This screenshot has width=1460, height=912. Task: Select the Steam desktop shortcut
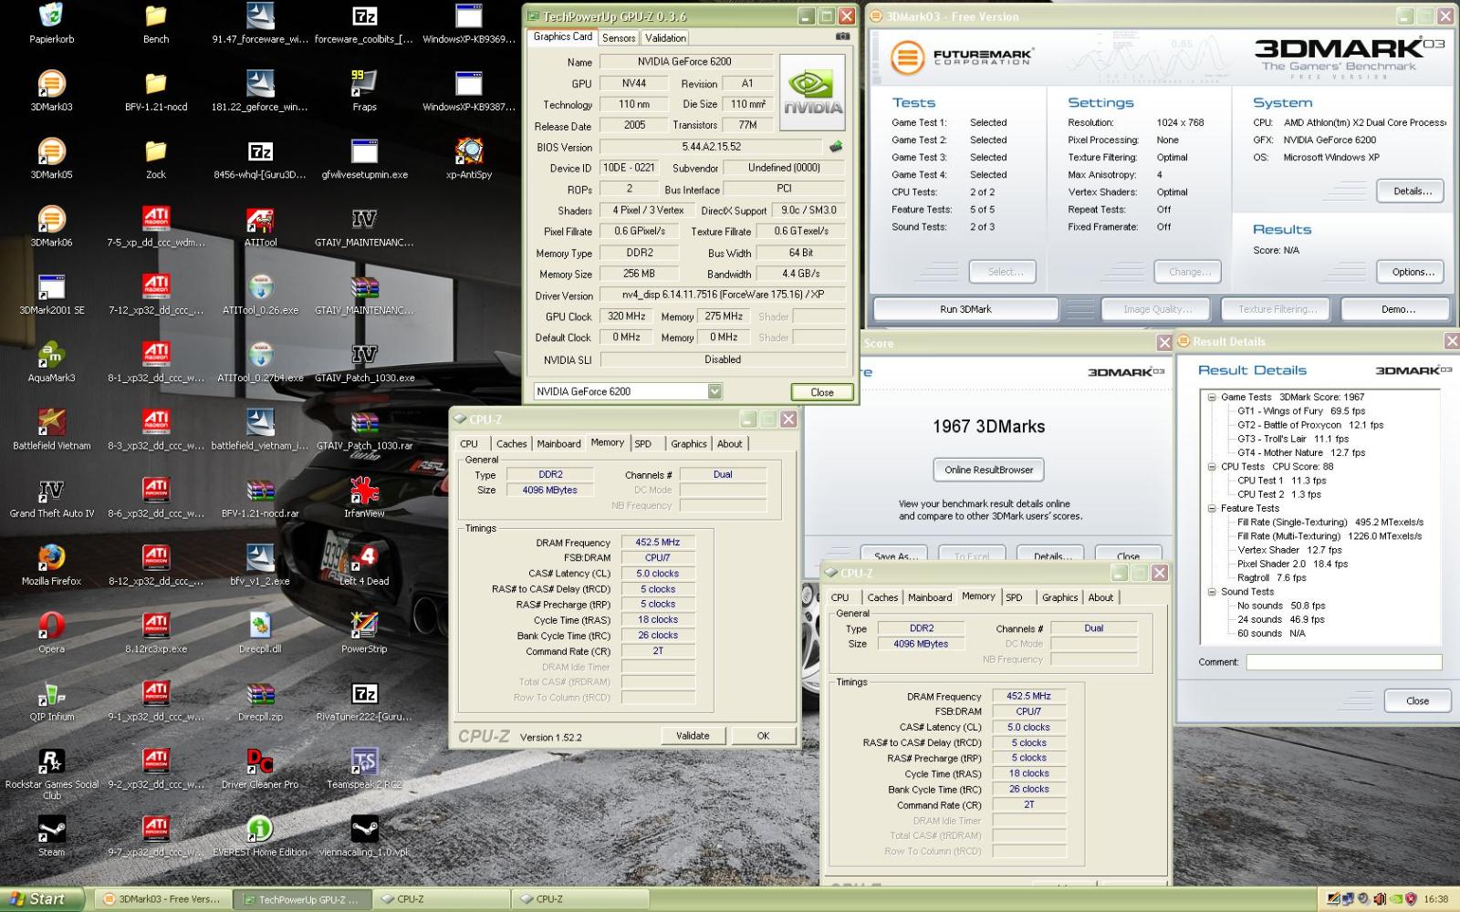[x=51, y=835]
